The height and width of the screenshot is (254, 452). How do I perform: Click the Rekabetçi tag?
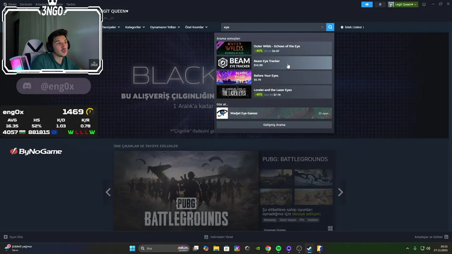coord(270,220)
